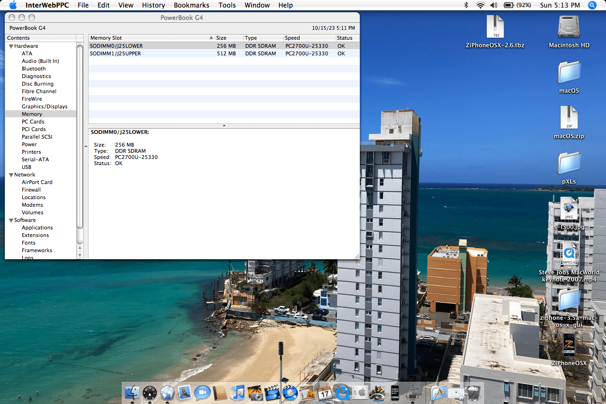Sort by the Status column header

(348, 38)
